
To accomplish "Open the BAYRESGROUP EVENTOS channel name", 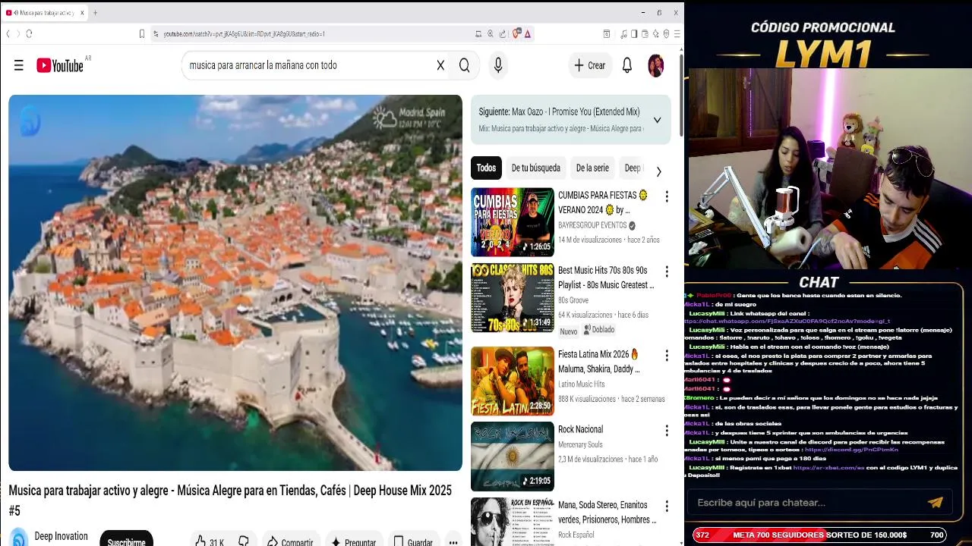I will [592, 225].
